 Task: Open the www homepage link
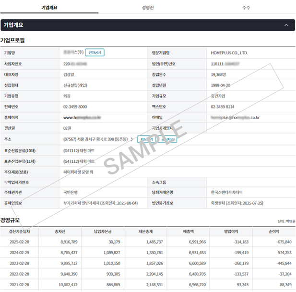coord(82,117)
